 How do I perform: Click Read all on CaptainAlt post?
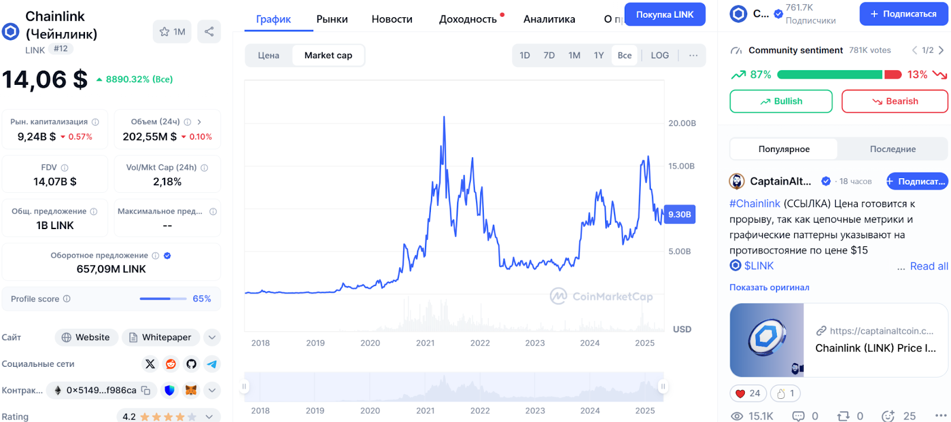[x=929, y=266]
